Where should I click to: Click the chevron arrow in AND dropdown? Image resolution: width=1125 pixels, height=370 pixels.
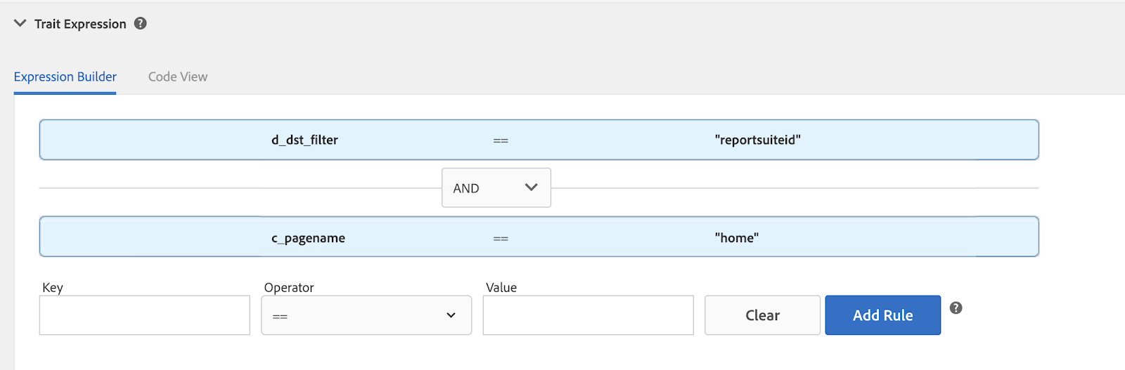coord(531,187)
